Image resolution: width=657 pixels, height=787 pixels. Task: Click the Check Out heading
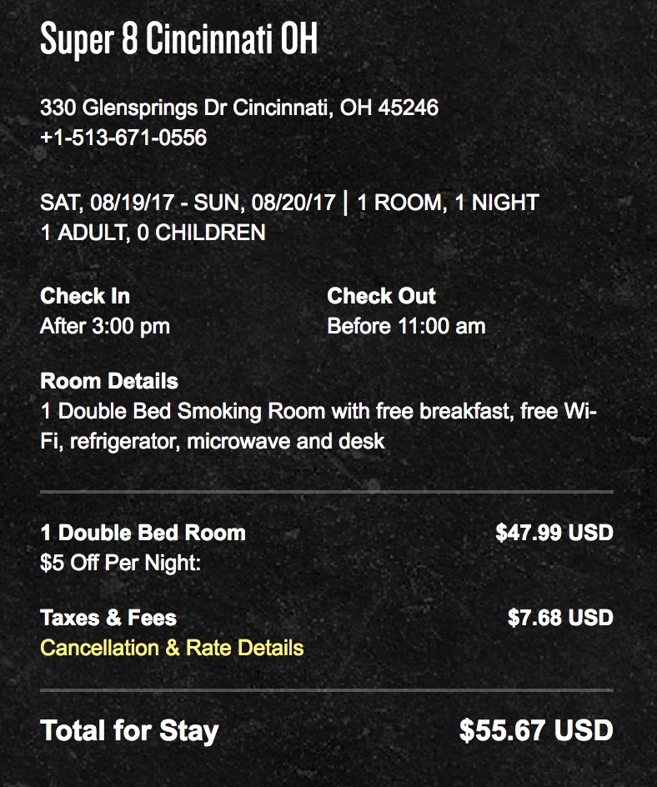(381, 296)
